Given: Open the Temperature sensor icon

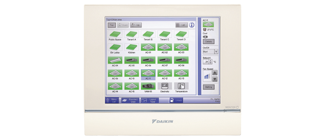Looking at the screenshot, I should click(x=181, y=86).
